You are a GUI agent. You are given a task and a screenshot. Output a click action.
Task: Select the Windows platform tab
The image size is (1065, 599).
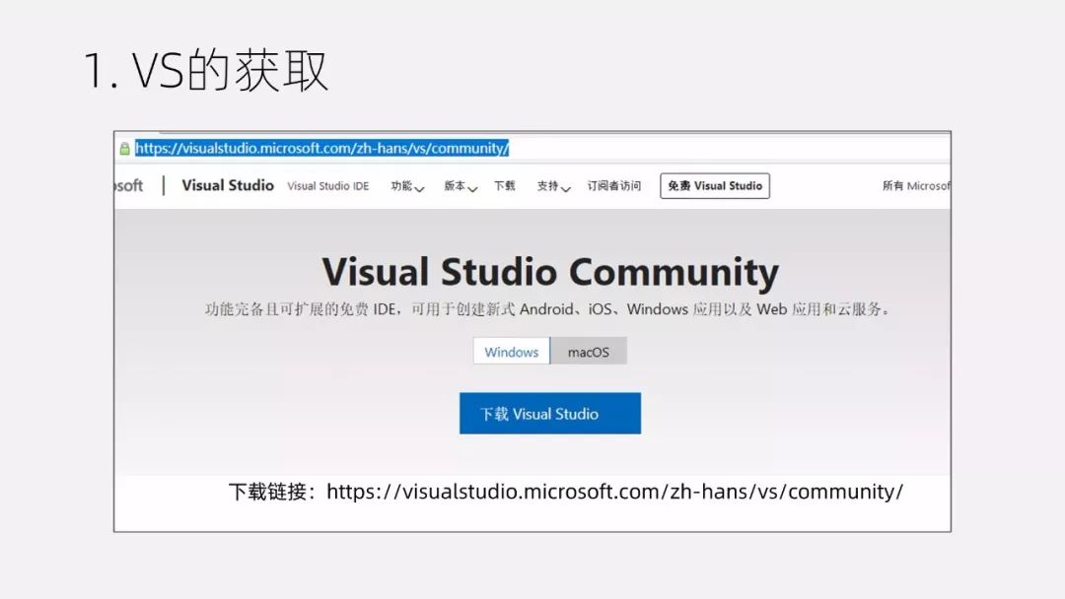click(x=511, y=352)
